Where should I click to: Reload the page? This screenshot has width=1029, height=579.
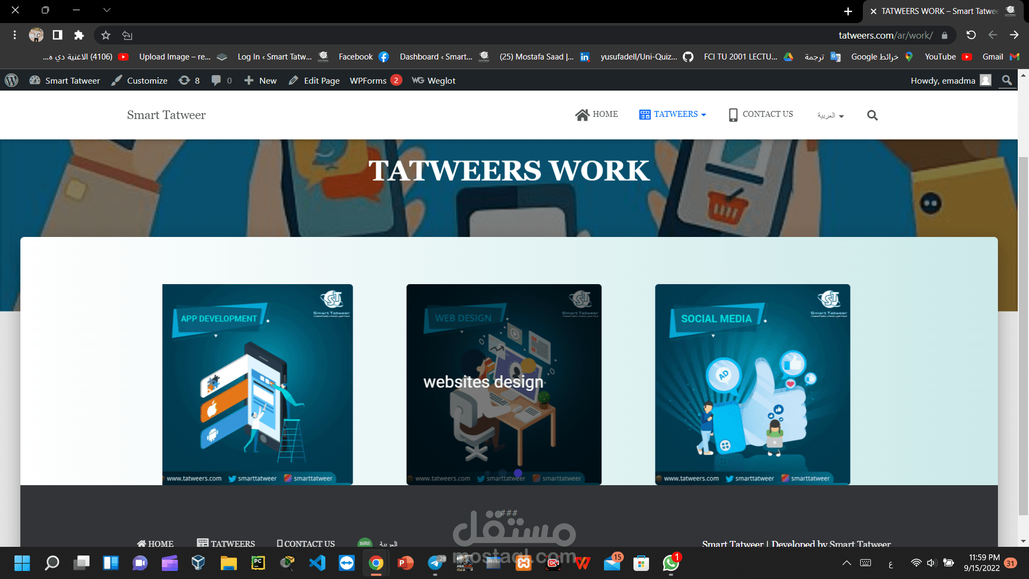971,35
